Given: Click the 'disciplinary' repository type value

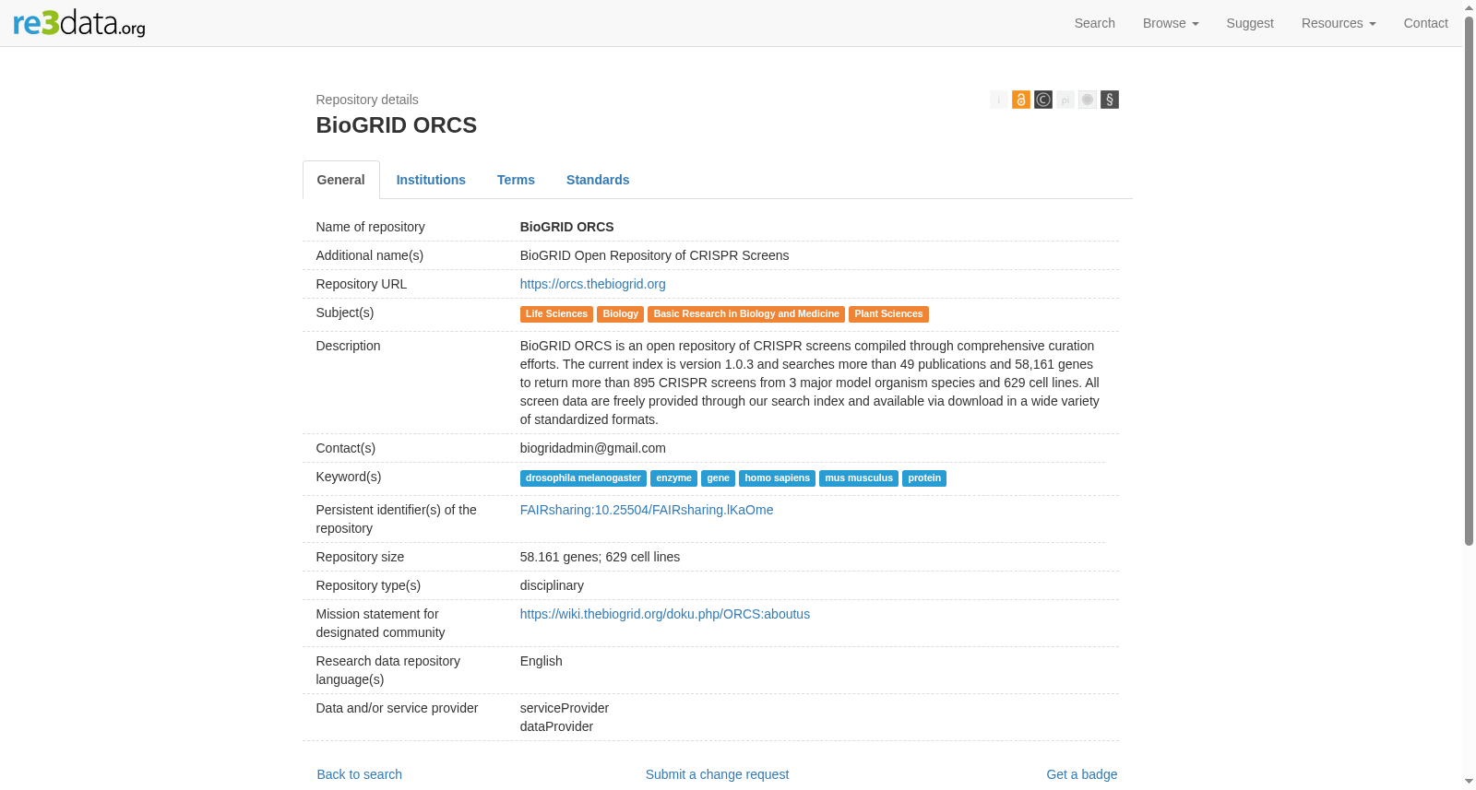Looking at the screenshot, I should pyautogui.click(x=552, y=585).
